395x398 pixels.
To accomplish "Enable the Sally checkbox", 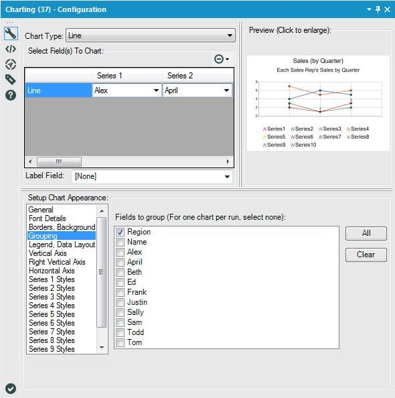I will [x=120, y=312].
